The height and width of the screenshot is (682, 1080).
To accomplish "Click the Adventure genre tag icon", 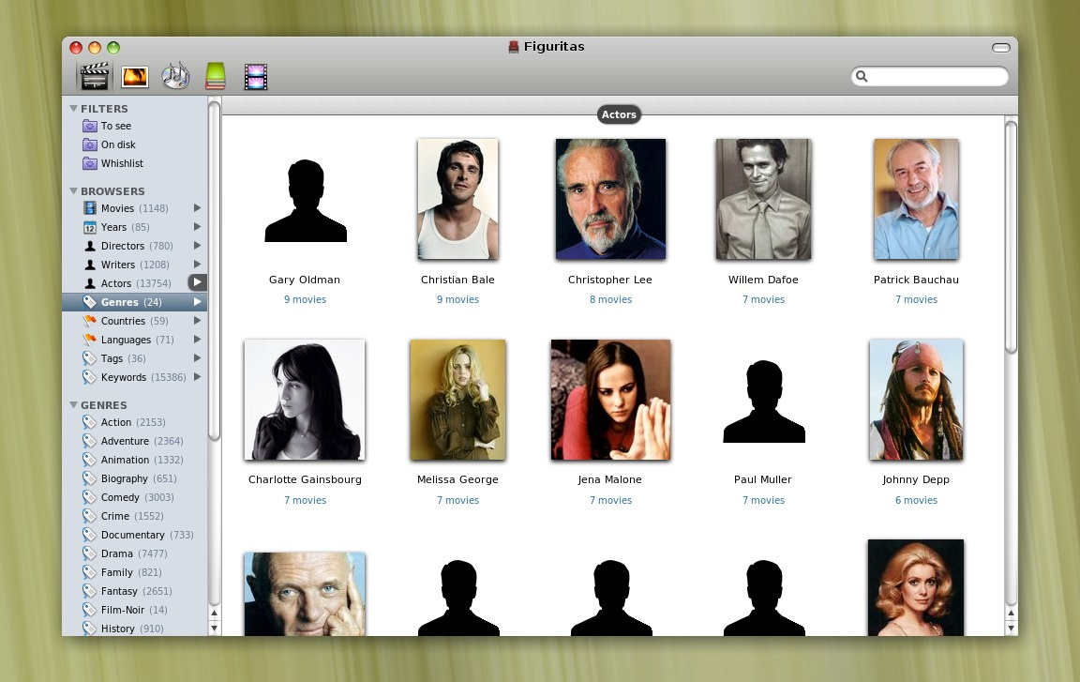I will click(90, 441).
